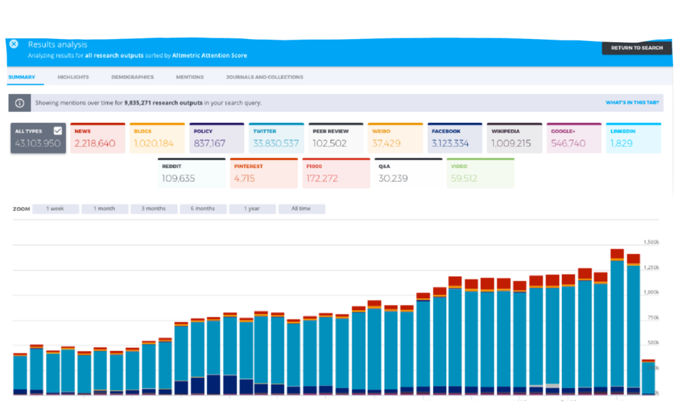This screenshot has width=677, height=404.
Task: Choose the All time zoom option
Action: coord(301,209)
